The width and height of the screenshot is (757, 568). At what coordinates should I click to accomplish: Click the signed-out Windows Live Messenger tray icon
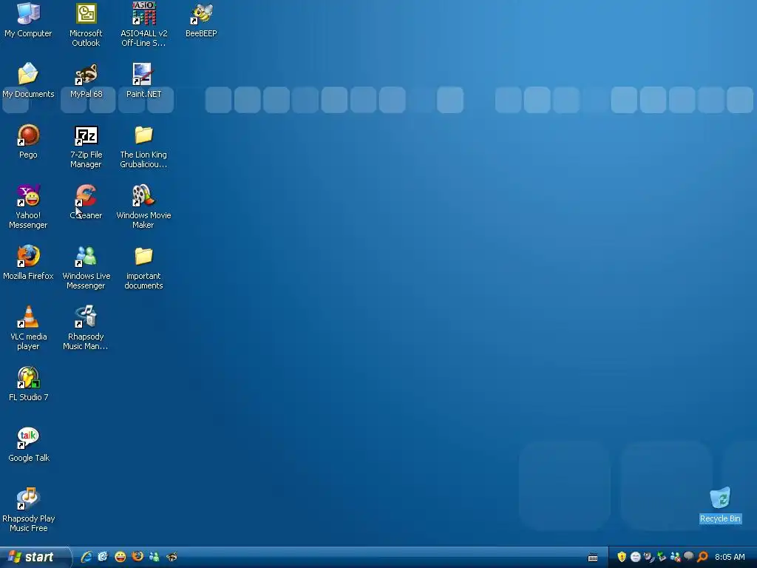676,557
